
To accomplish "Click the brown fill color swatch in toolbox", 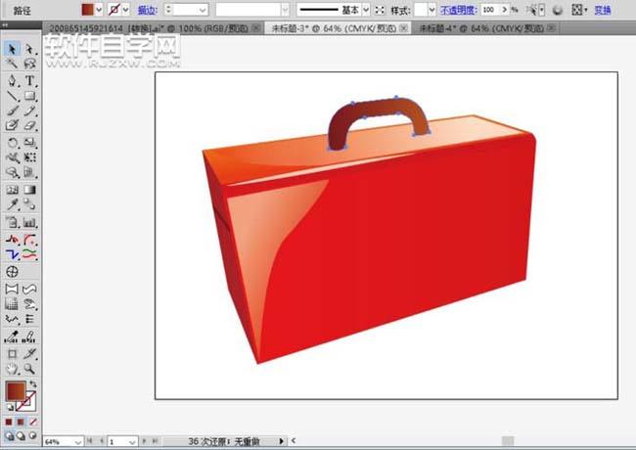I will [16, 390].
